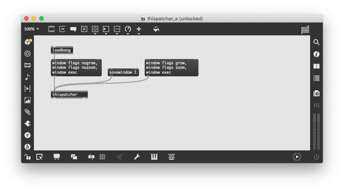Toggle the patcher lock
The width and height of the screenshot is (344, 191).
coord(28,157)
